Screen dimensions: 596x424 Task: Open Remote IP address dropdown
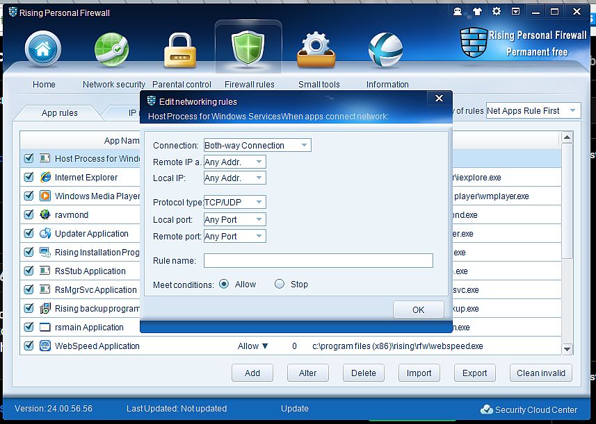tap(234, 162)
